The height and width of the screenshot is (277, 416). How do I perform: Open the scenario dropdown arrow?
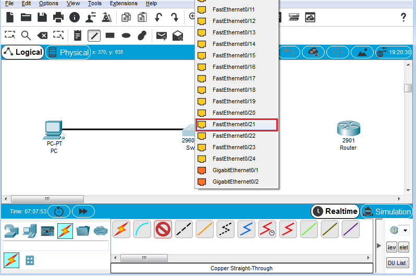click(404, 230)
